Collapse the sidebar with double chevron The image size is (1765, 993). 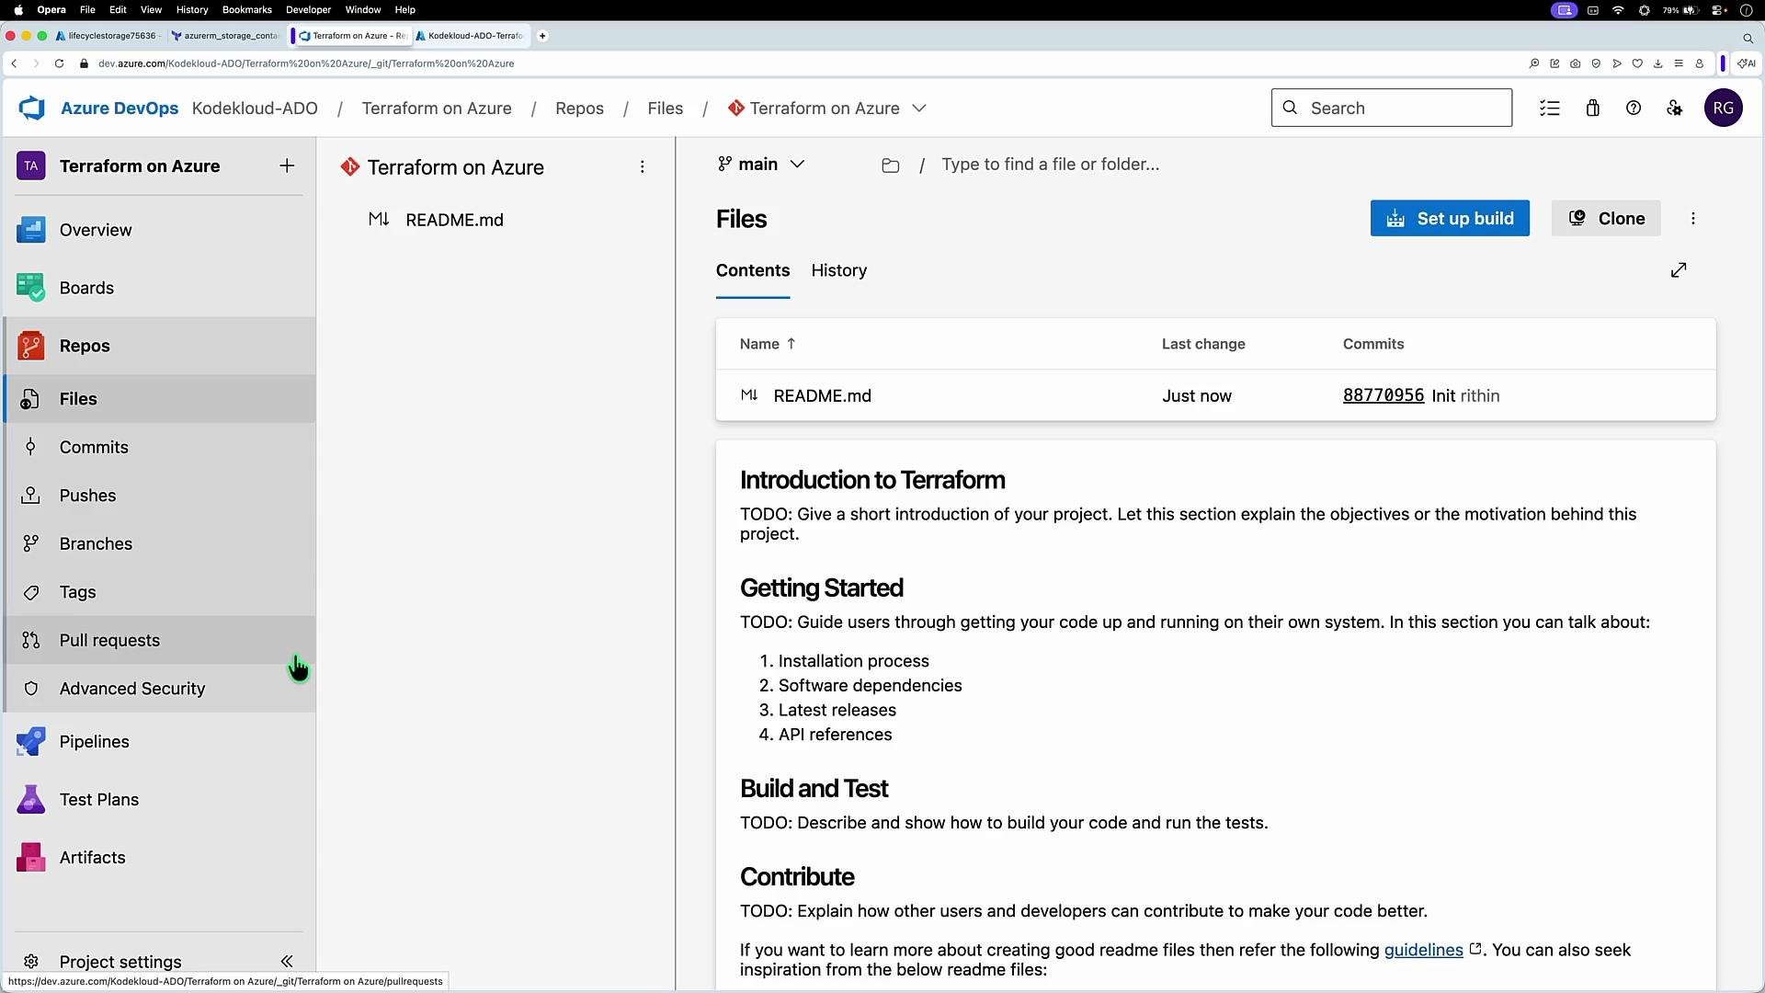287,962
